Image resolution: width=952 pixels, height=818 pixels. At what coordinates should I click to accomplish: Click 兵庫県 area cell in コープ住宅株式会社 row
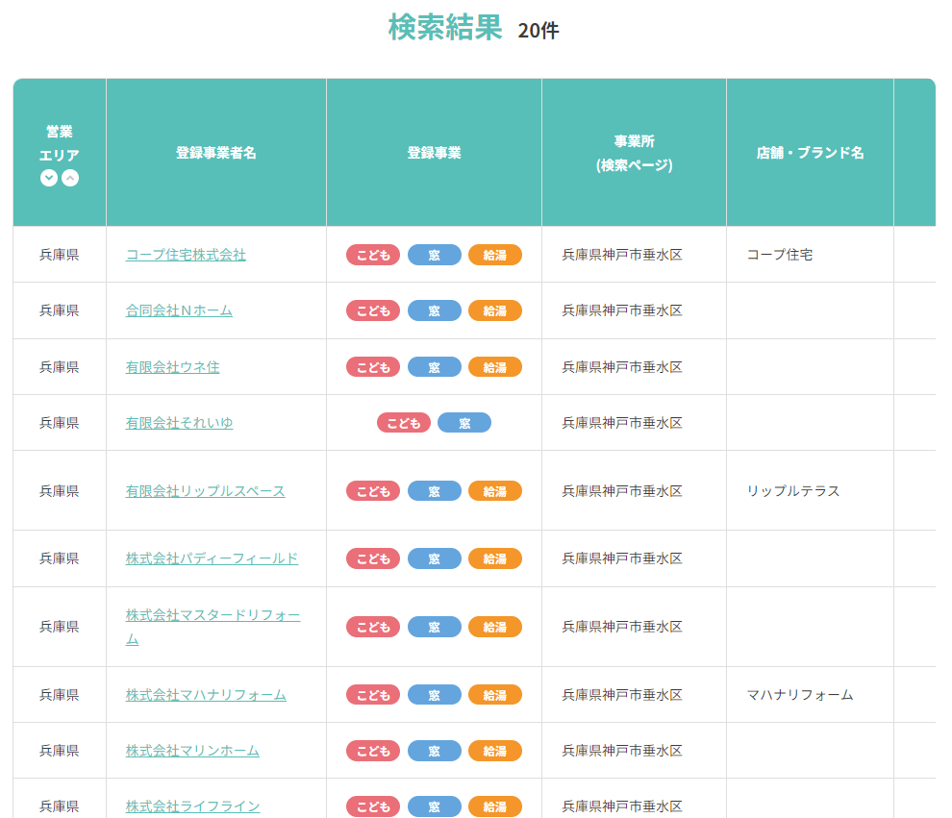pyautogui.click(x=60, y=255)
